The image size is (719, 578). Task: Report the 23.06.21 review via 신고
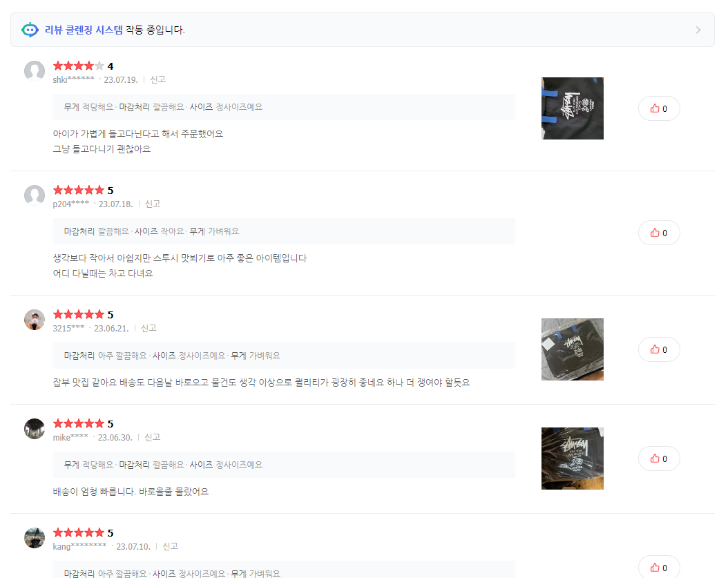[148, 328]
